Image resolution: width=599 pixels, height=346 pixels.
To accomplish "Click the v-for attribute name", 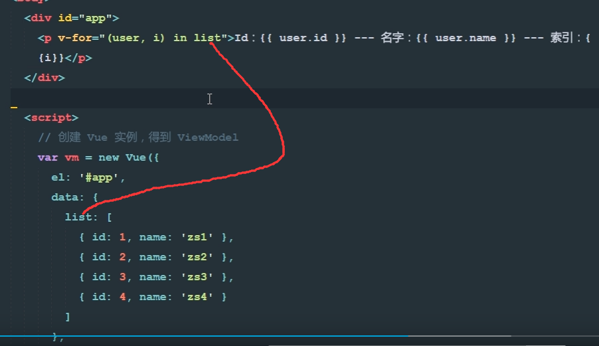I will click(x=75, y=38).
